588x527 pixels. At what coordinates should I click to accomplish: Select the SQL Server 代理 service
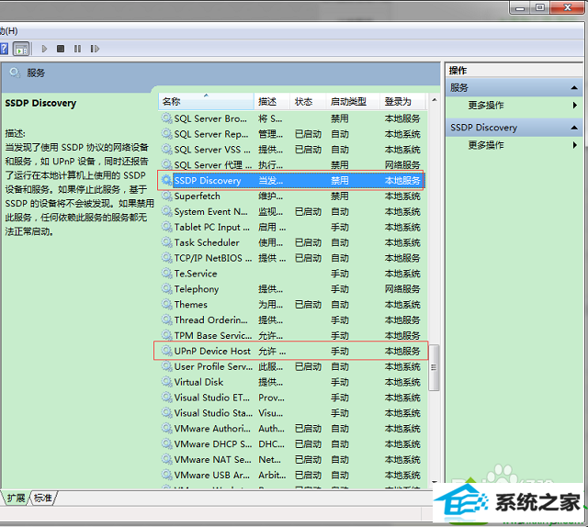[292, 165]
